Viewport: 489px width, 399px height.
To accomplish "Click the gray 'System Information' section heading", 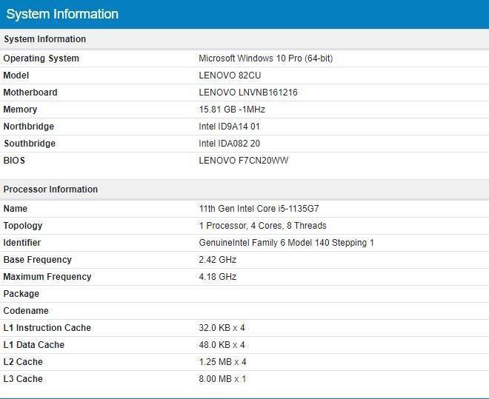I will [x=44, y=39].
